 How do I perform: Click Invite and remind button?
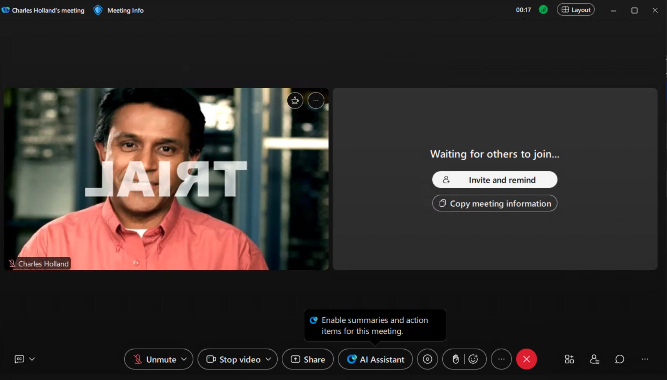[x=494, y=180]
